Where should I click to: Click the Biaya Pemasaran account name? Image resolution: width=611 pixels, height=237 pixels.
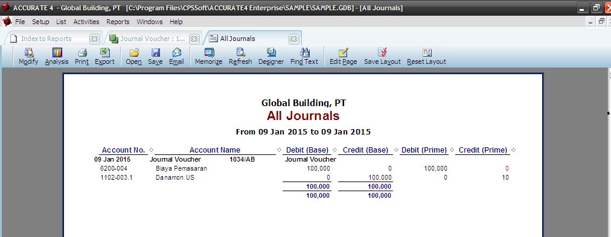pyautogui.click(x=181, y=168)
